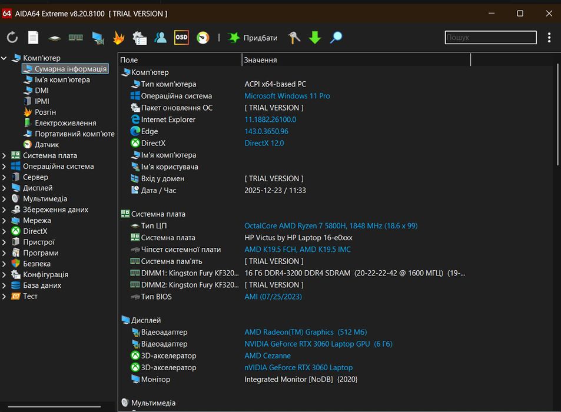Click the sidebar horizontal scrollbar
This screenshot has width=561, height=412.
(x=54, y=406)
